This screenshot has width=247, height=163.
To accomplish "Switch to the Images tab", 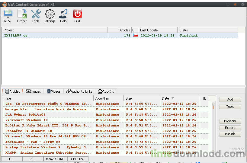I will tap(34, 91).
